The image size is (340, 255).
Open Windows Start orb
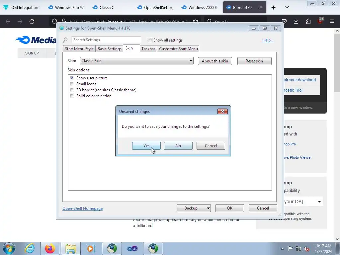pos(9,248)
